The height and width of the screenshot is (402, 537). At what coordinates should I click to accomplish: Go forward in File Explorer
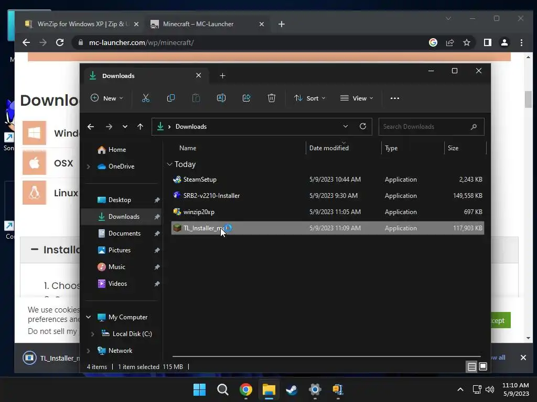[109, 127]
